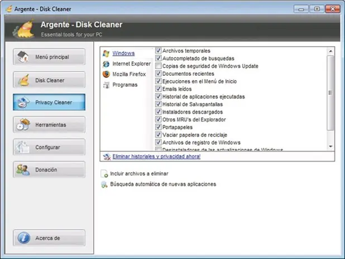Click Eliminar historiales y privacidad ahora link
This screenshot has width=345, height=259.
point(156,157)
